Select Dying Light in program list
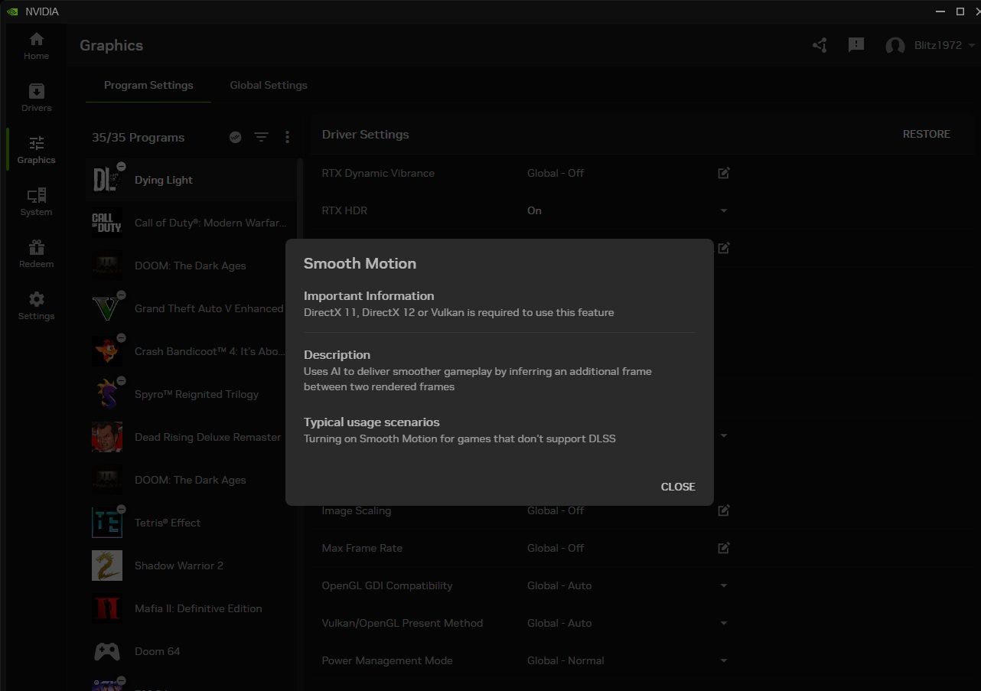 pos(191,180)
